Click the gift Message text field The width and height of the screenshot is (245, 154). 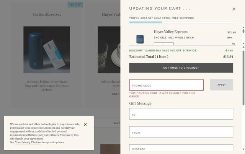181,148
